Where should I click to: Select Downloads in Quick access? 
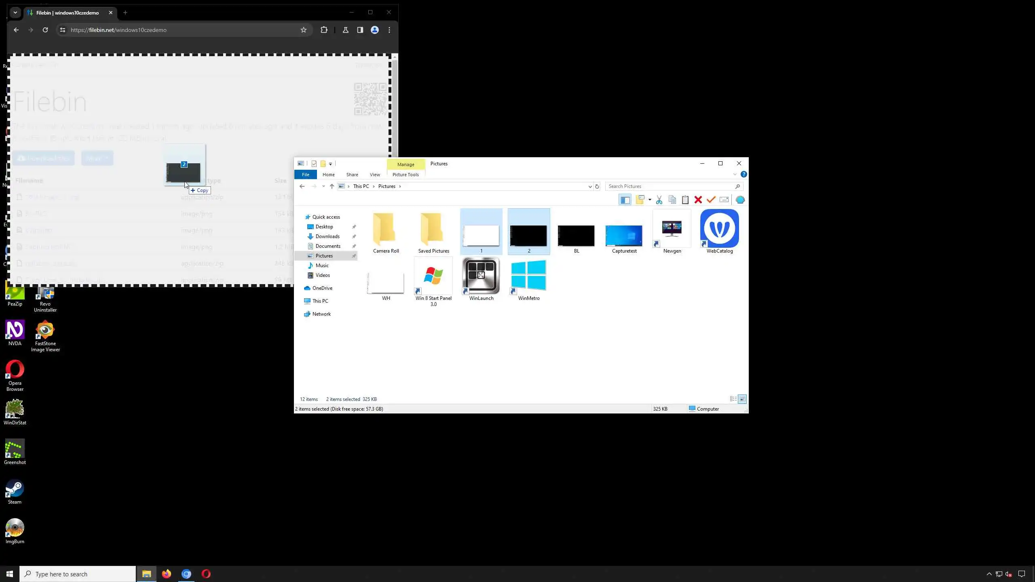pos(327,236)
